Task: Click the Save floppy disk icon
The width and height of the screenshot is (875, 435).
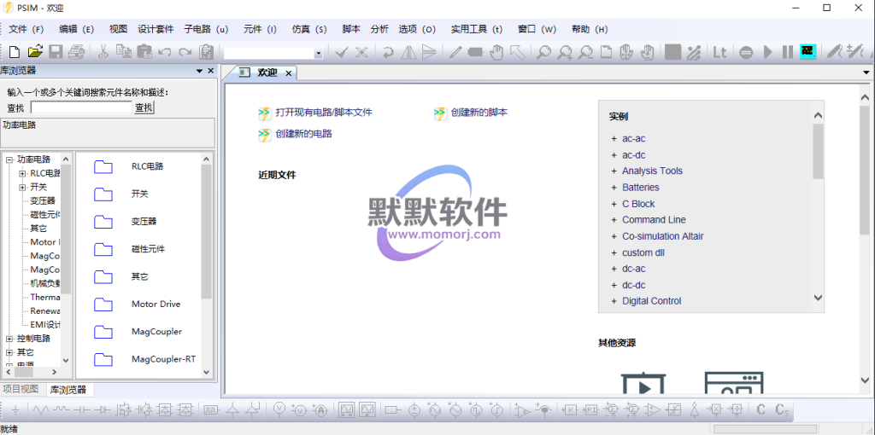Action: point(56,52)
